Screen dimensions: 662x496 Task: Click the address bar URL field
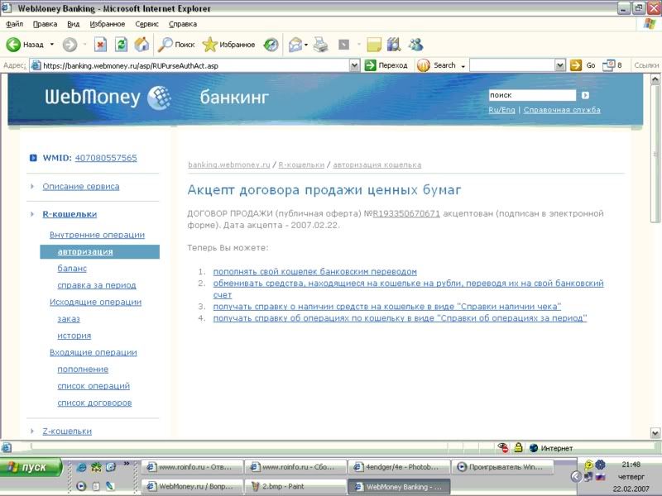coord(190,65)
